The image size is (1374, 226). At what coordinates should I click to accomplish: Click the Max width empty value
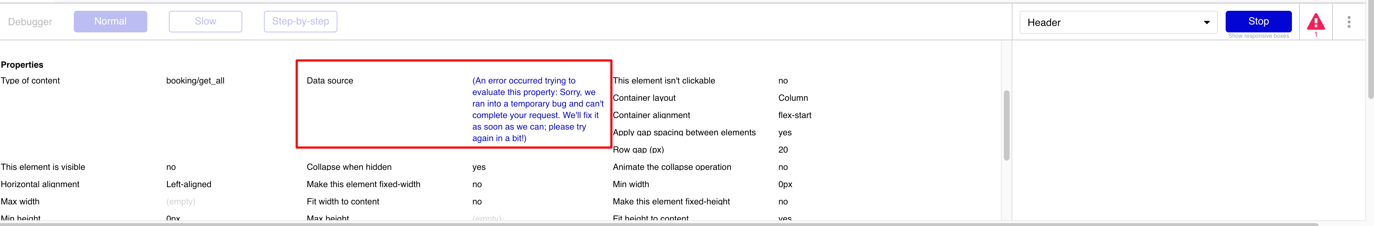(181, 202)
